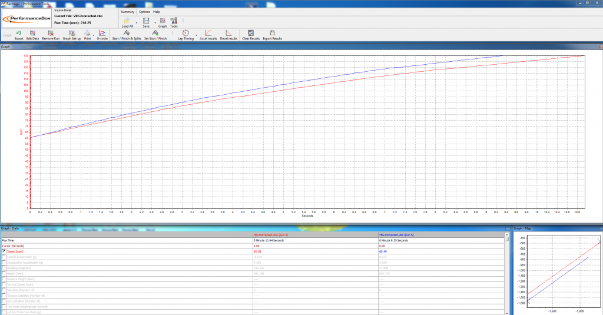This screenshot has height=315, width=603.
Task: Click the Export toolbar icon
Action: (18, 34)
